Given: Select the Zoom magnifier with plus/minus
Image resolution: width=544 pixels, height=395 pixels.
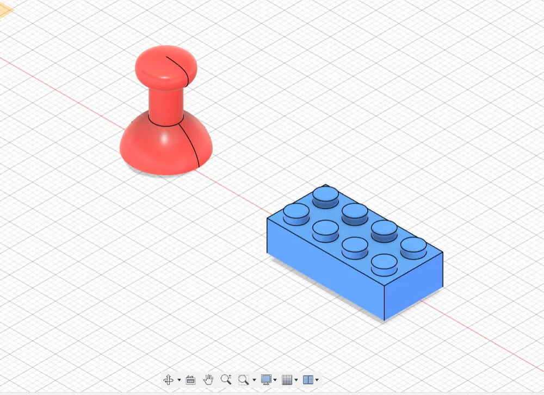Looking at the screenshot, I should pos(226,379).
